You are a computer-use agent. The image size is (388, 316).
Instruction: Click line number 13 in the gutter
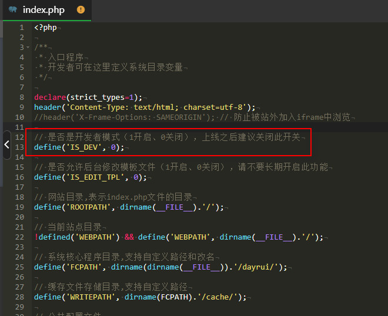[20, 147]
